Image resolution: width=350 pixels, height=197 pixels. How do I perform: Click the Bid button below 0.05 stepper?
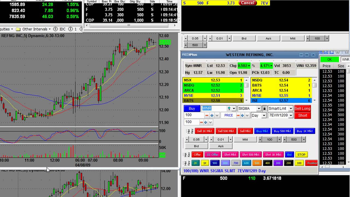196,146
